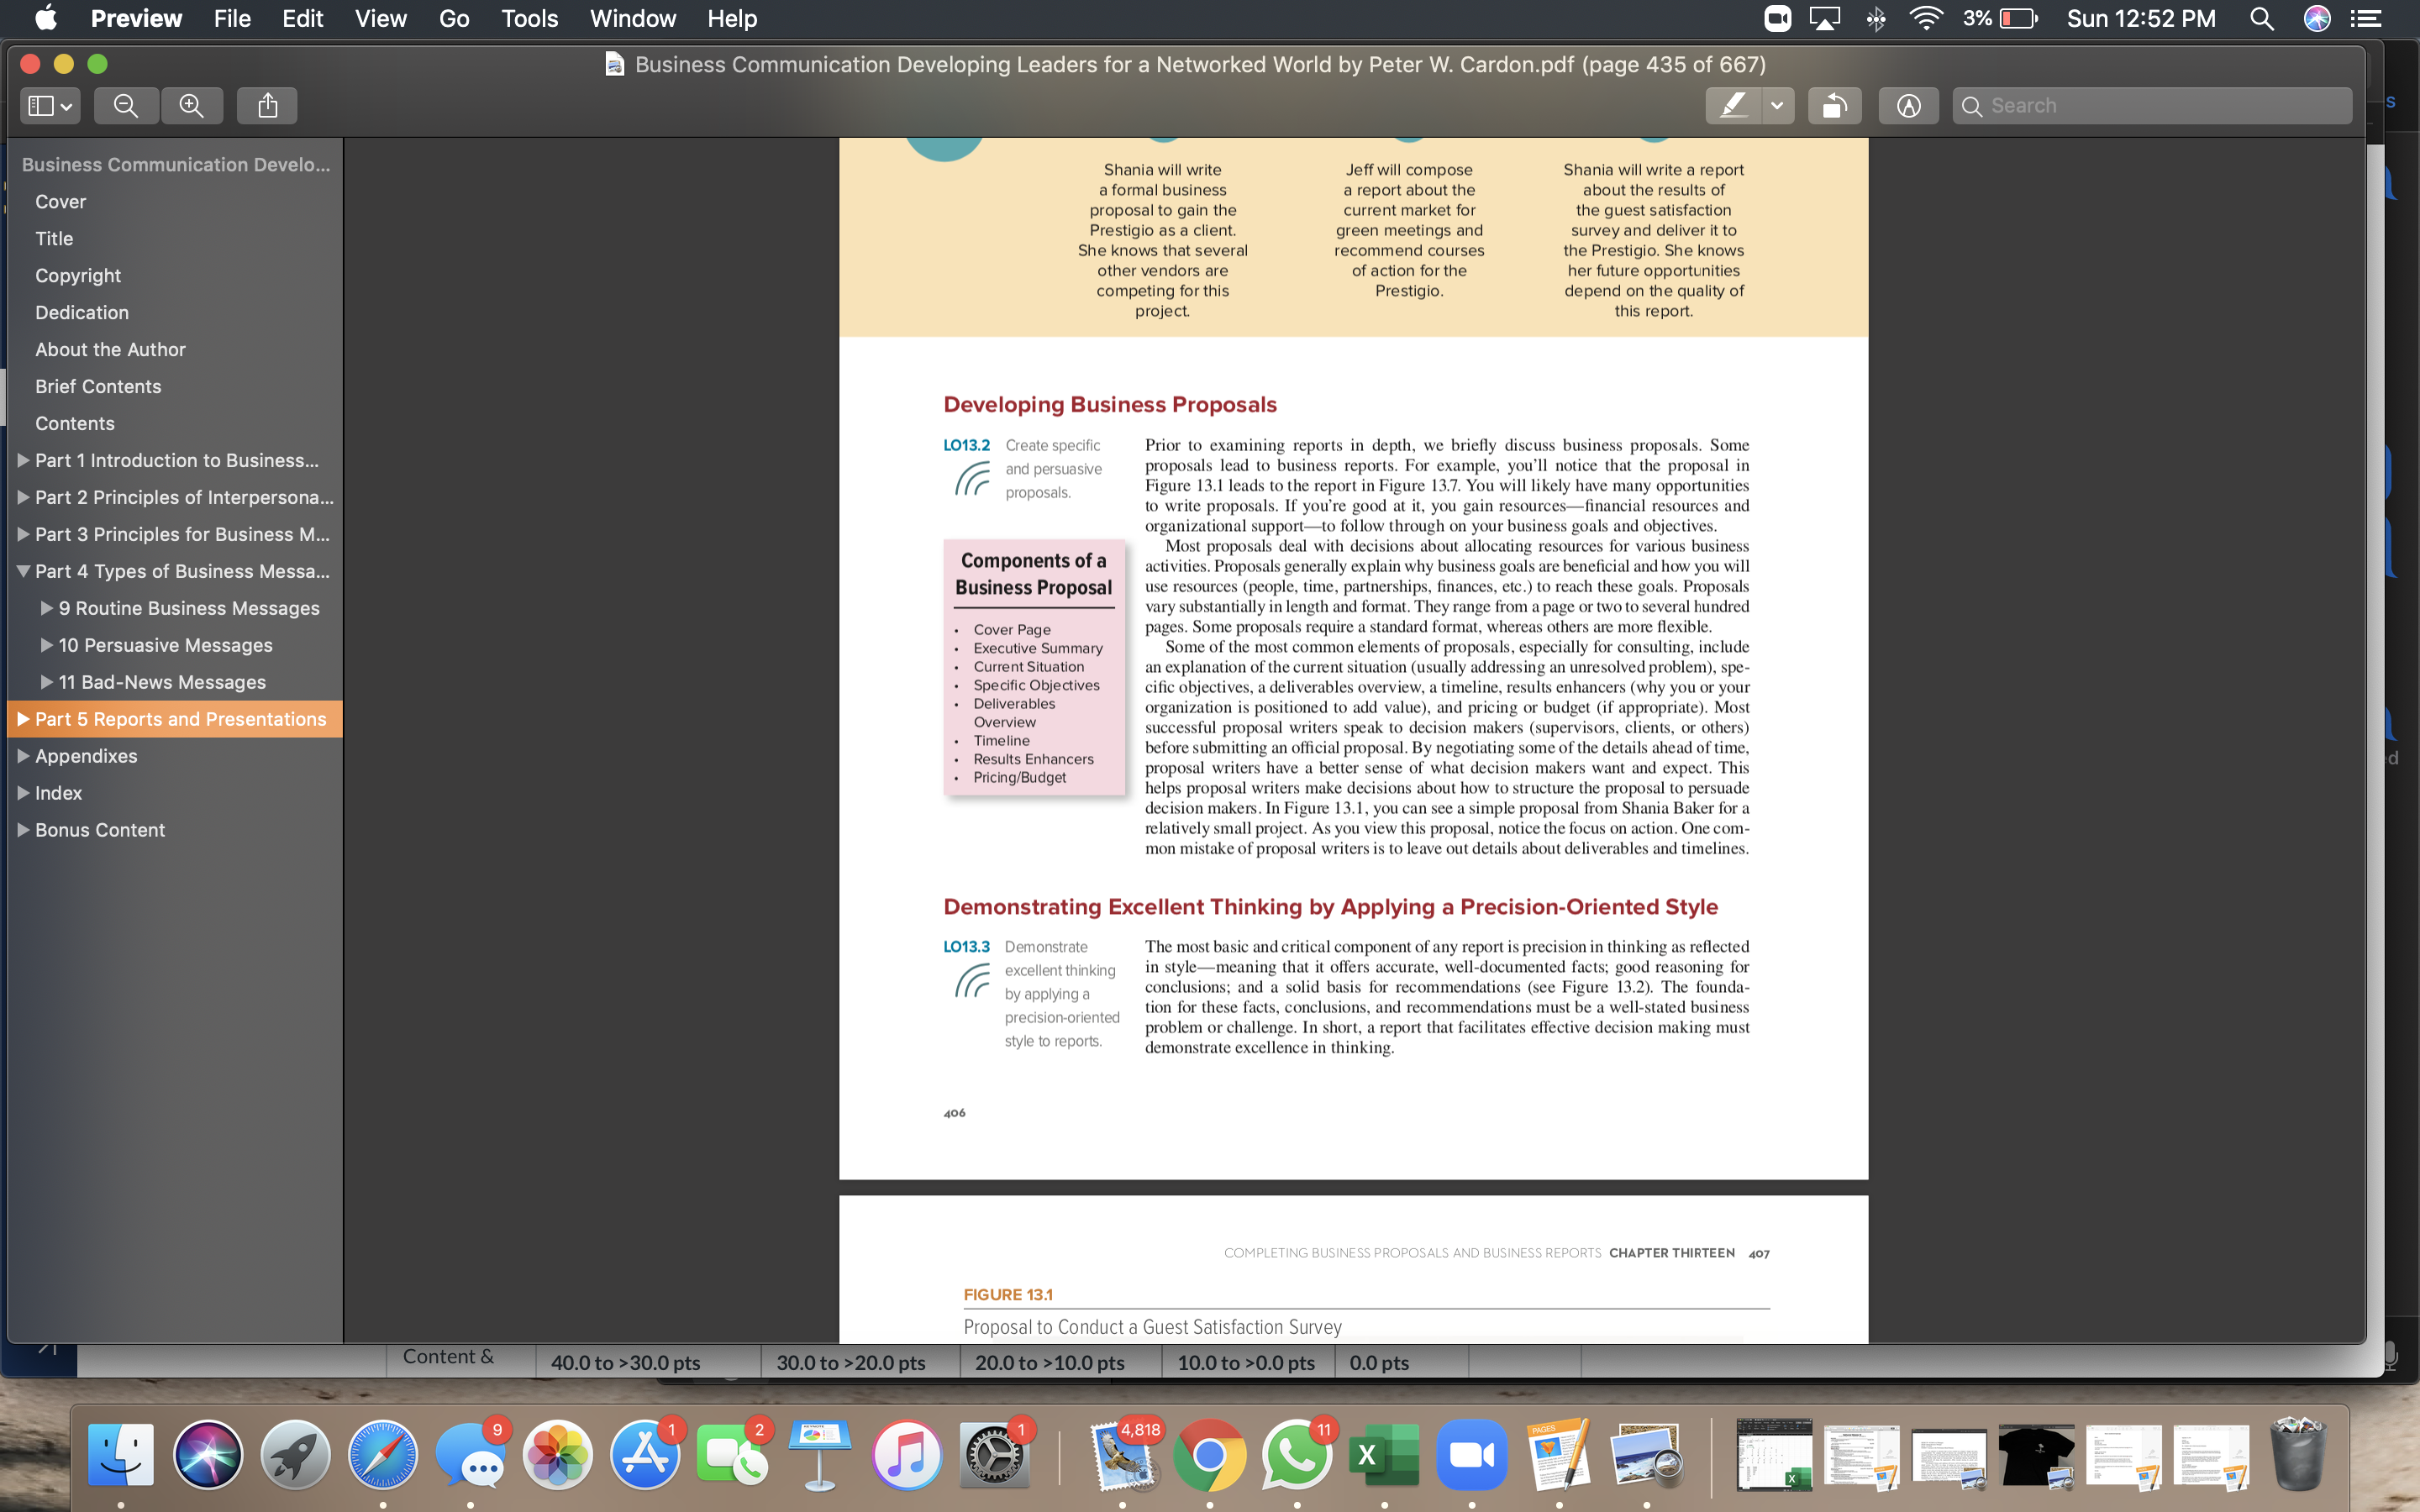The image size is (2420, 1512).
Task: Open the Tools menu
Action: [529, 19]
